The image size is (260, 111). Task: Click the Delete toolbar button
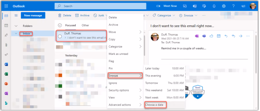point(65,15)
